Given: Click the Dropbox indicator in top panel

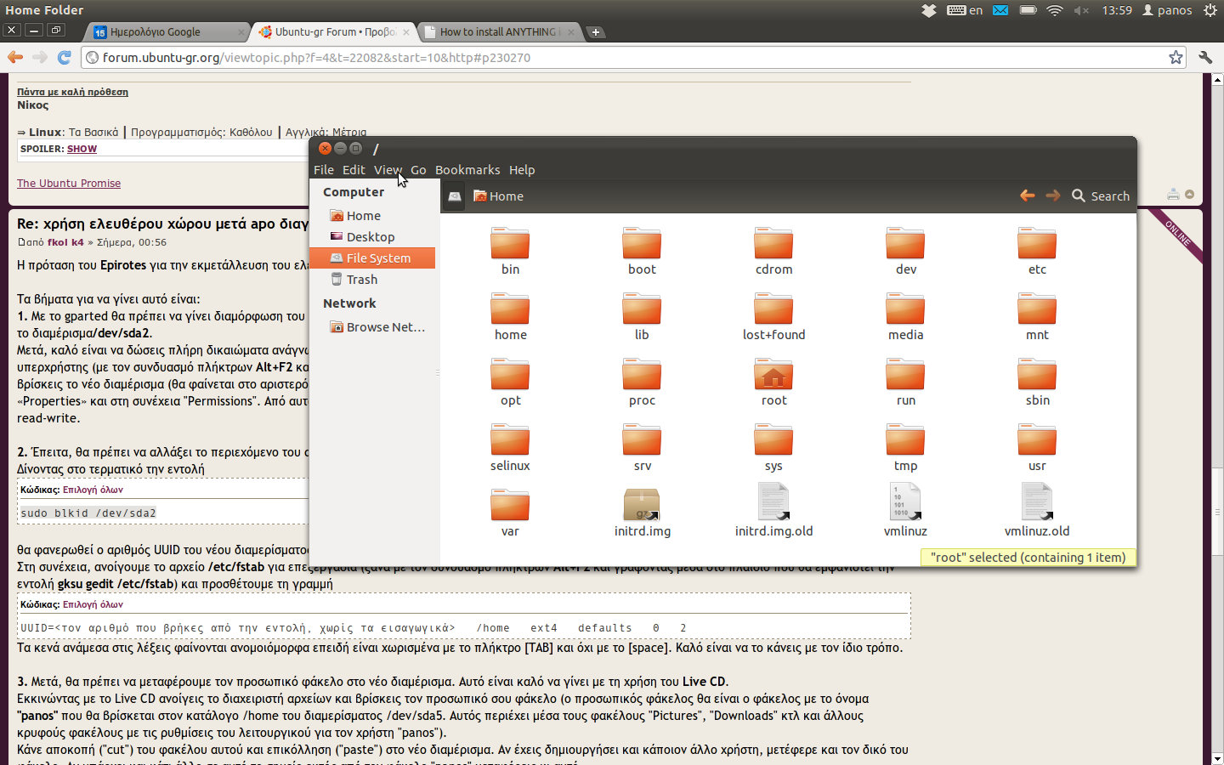Looking at the screenshot, I should pyautogui.click(x=929, y=10).
